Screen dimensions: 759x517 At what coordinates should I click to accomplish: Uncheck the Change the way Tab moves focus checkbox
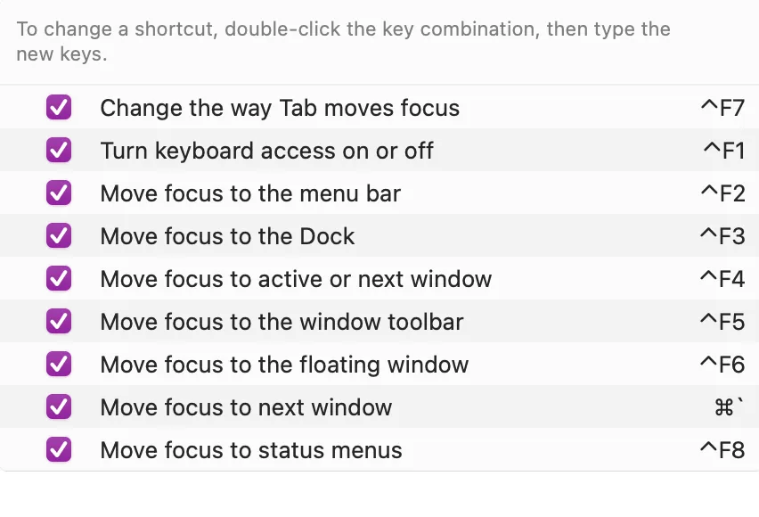click(59, 108)
